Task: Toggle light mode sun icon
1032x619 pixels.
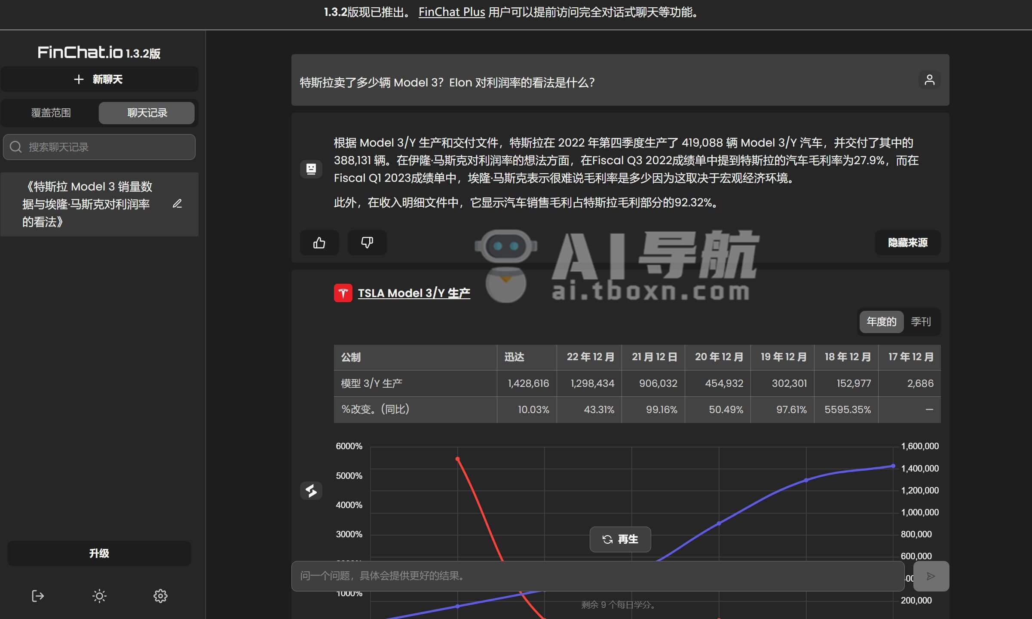Action: coord(99,596)
